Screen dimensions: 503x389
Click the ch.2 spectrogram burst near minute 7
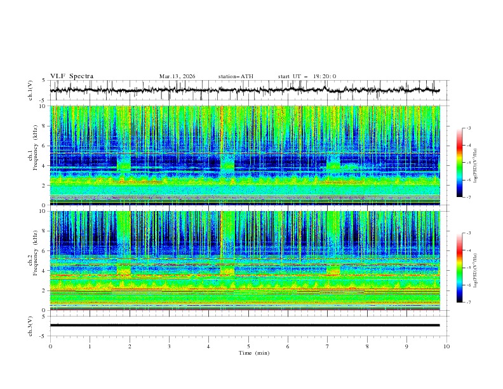pyautogui.click(x=333, y=243)
